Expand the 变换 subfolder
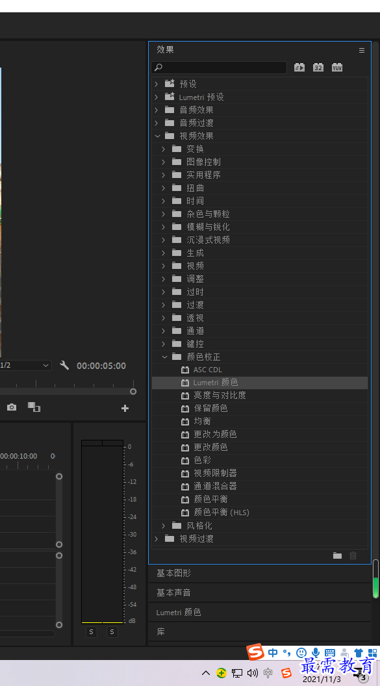Screen dimensions: 380x686 164,149
